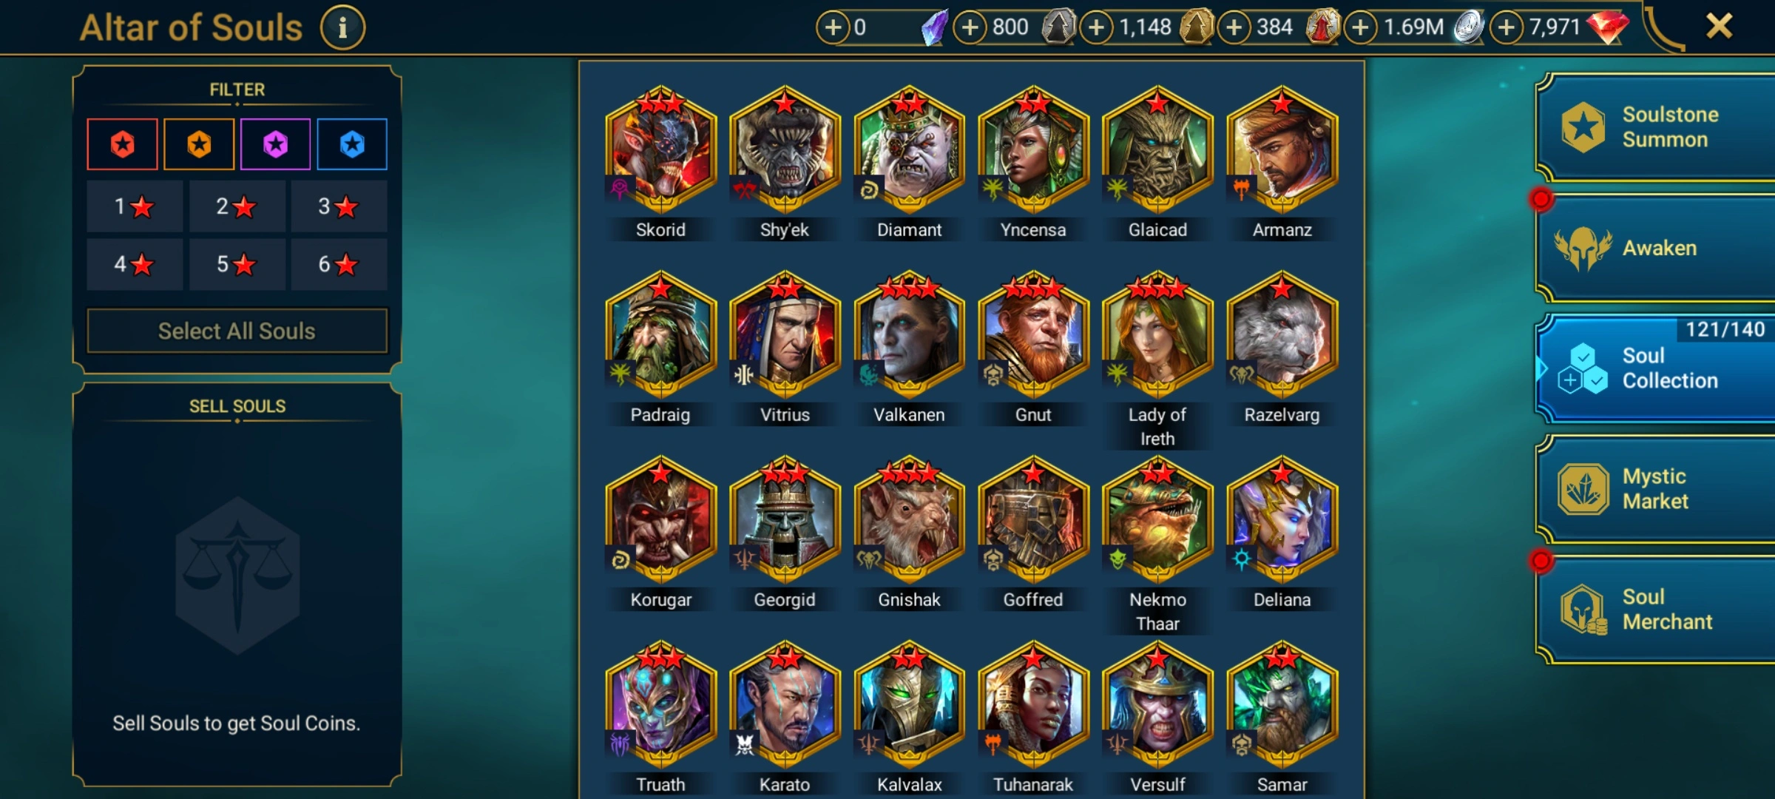Filter souls by 3 stars
The height and width of the screenshot is (799, 1775).
(x=339, y=206)
